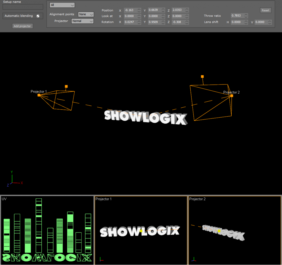The height and width of the screenshot is (265, 282).
Task: Click the yellow marker in the Projector 1 preview
Action: coord(141,231)
